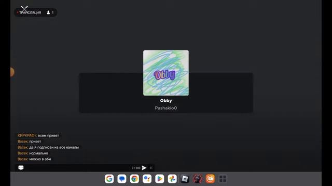The image size is (332, 186).
Task: Click the Obby game title
Action: (166, 101)
